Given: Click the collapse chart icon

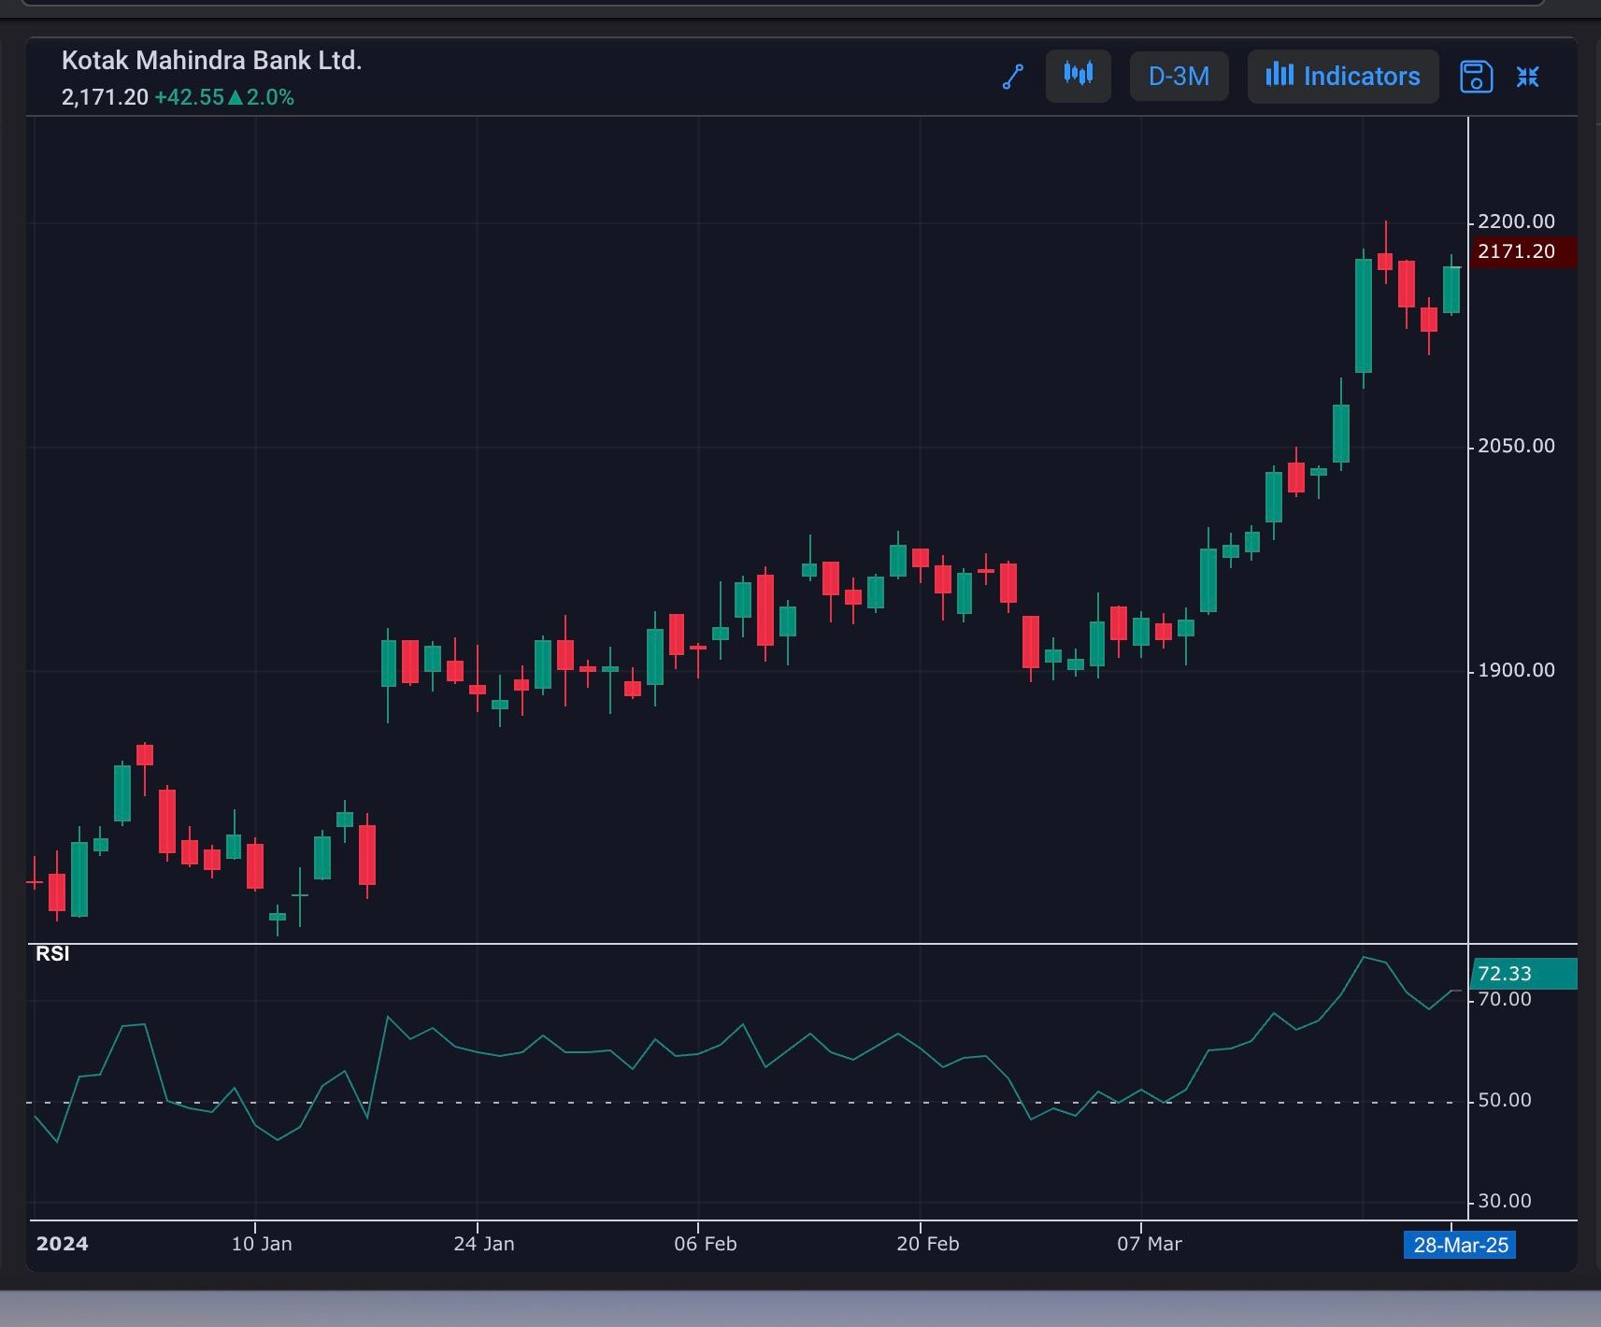Looking at the screenshot, I should click(1528, 77).
